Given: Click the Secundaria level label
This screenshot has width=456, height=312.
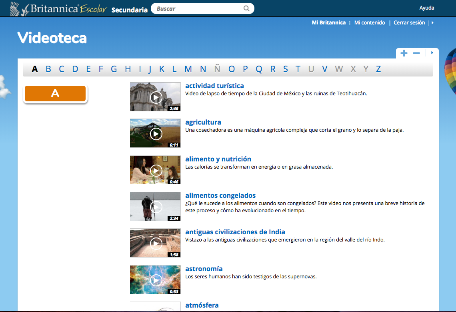Looking at the screenshot, I should (130, 10).
